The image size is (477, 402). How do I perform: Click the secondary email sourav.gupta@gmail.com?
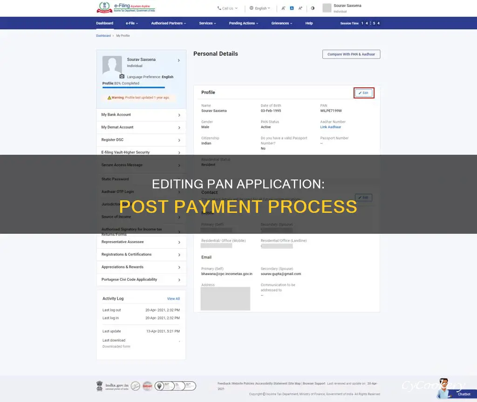(281, 274)
